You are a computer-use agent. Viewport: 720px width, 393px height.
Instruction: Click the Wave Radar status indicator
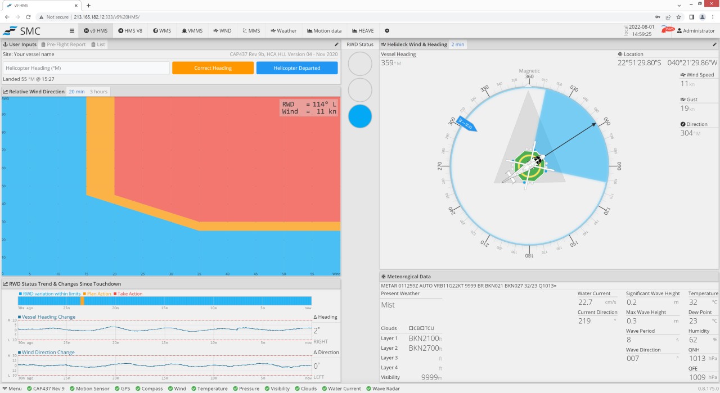(x=382, y=389)
